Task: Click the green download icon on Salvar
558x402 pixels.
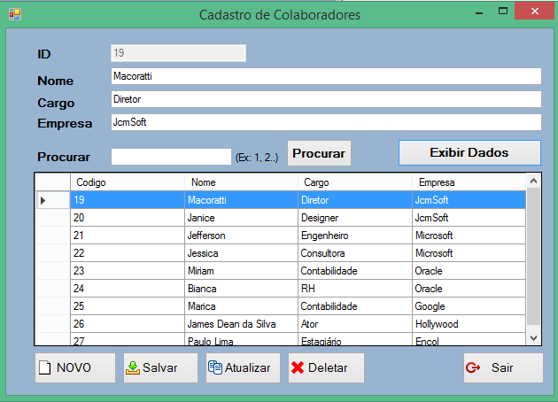Action: (133, 368)
